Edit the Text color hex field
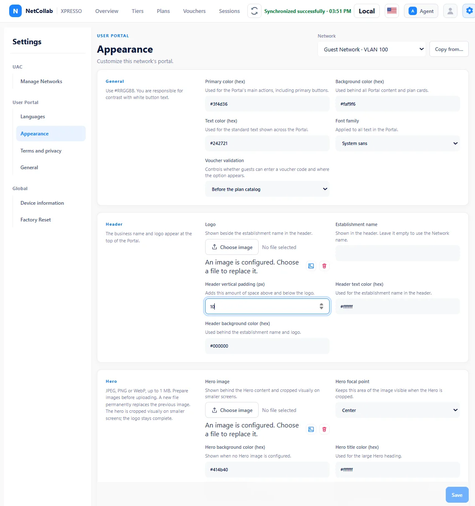Viewport: 475px width, 506px height. pyautogui.click(x=267, y=143)
